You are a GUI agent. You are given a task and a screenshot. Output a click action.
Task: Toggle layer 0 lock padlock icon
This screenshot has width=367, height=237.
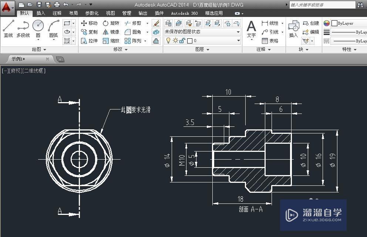coord(182,41)
